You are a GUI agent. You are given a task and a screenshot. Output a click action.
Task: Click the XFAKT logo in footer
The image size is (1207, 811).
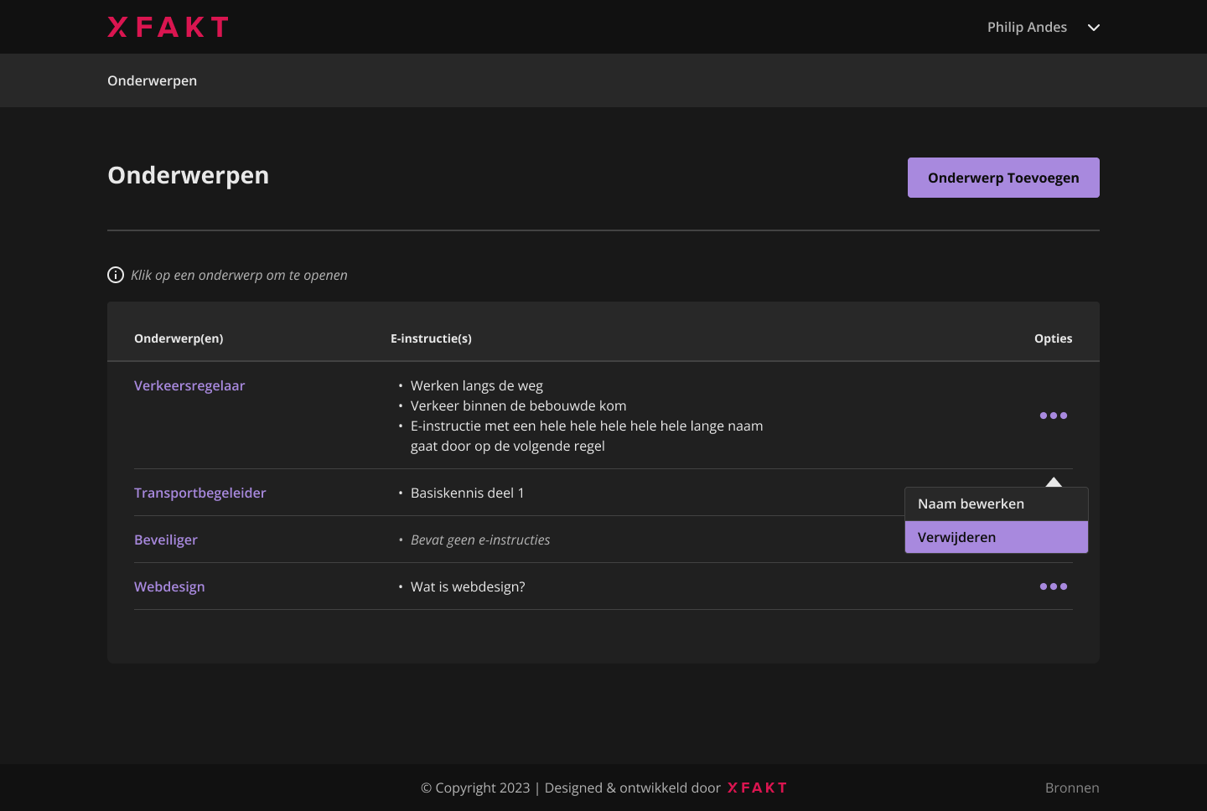(758, 788)
